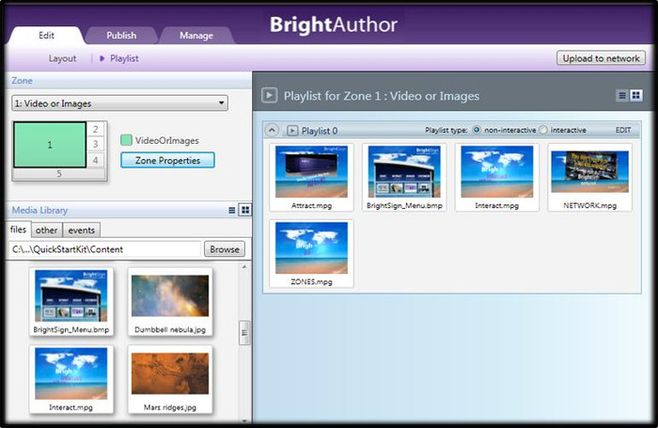Click Browse to choose content folder
Viewport: 658px width, 428px height.
[225, 249]
